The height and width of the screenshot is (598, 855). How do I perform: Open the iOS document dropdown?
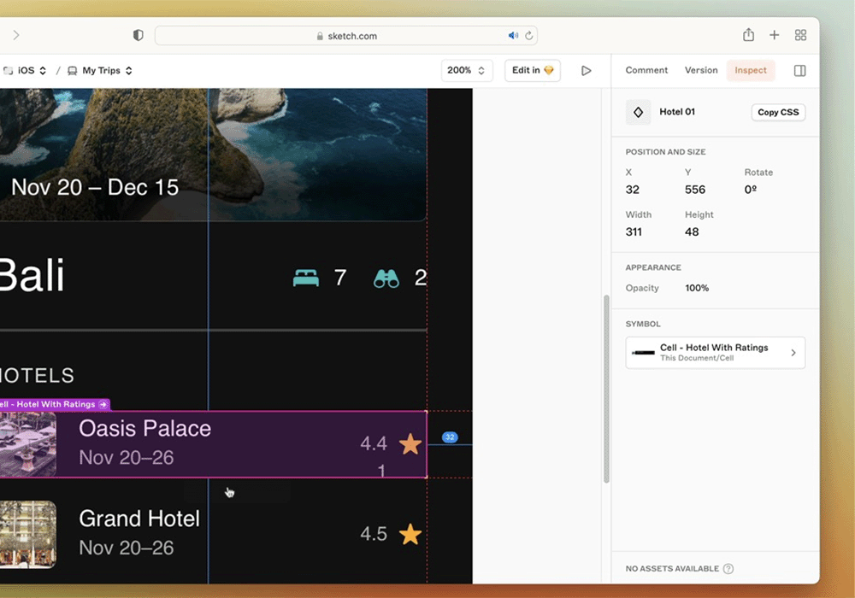click(25, 71)
